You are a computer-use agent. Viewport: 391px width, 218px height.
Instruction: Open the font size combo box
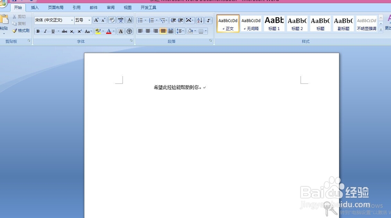point(83,20)
